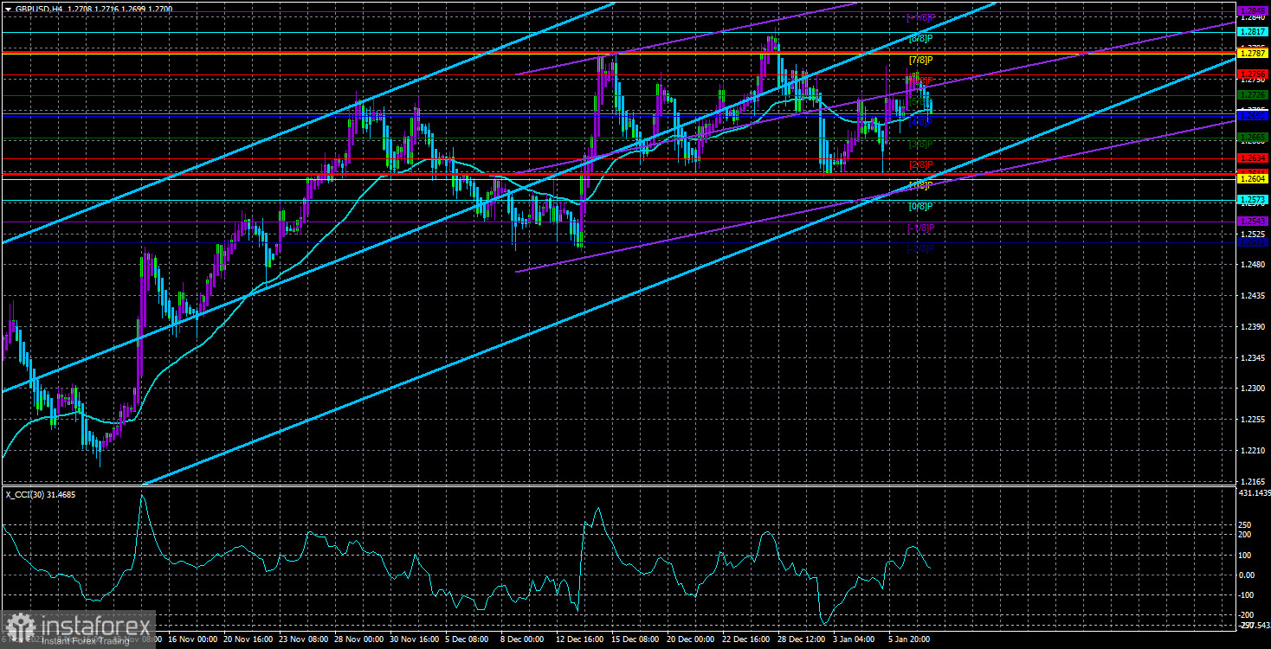This screenshot has height=649, width=1271.
Task: Click the [7/8]P Murray level label
Action: 920,61
